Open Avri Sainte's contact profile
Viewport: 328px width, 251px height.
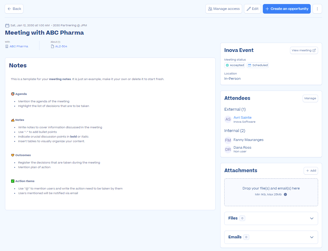(242, 117)
